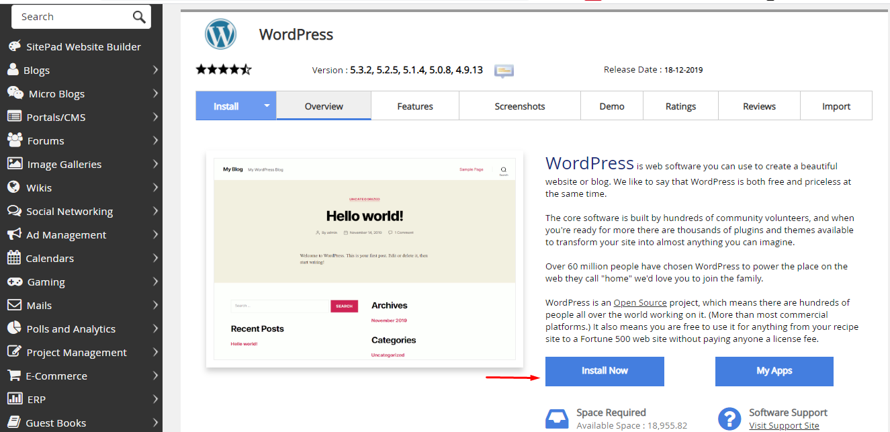Select the Social Networking category label
The image size is (890, 432).
(x=70, y=211)
